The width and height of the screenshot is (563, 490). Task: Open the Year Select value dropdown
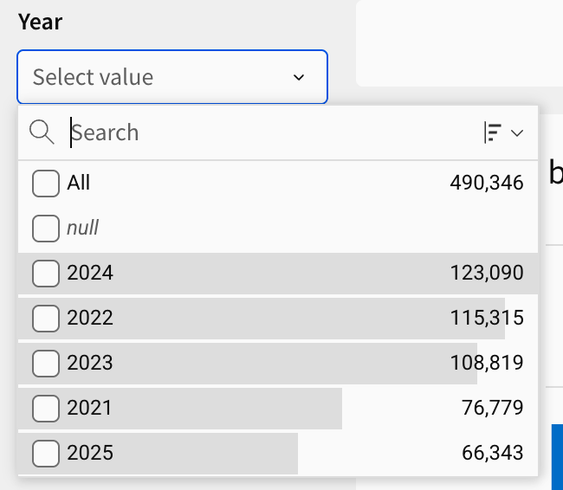point(172,77)
